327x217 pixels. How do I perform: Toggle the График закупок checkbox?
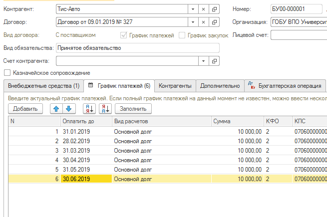(182, 35)
